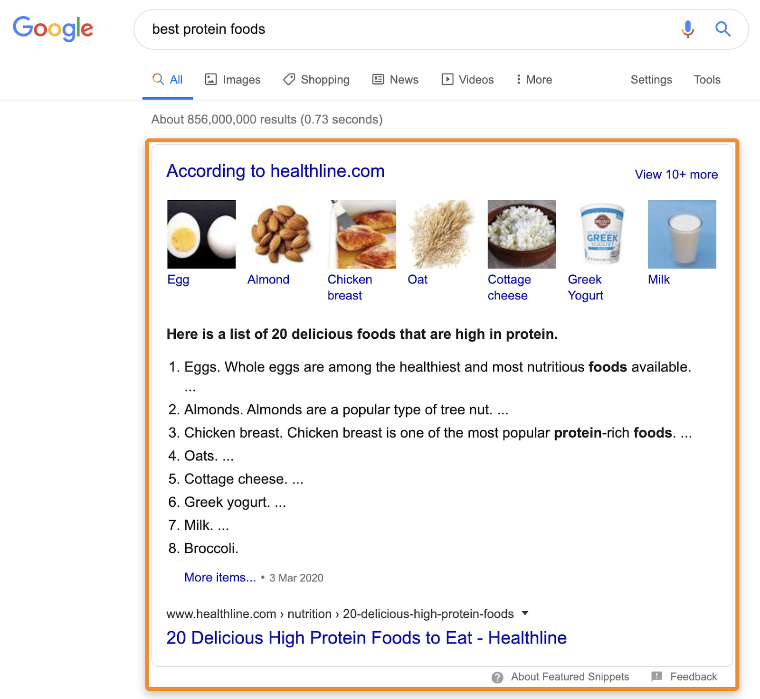Viewport: 760px width, 699px height.
Task: Select the Egg result in the carousel
Action: (200, 233)
